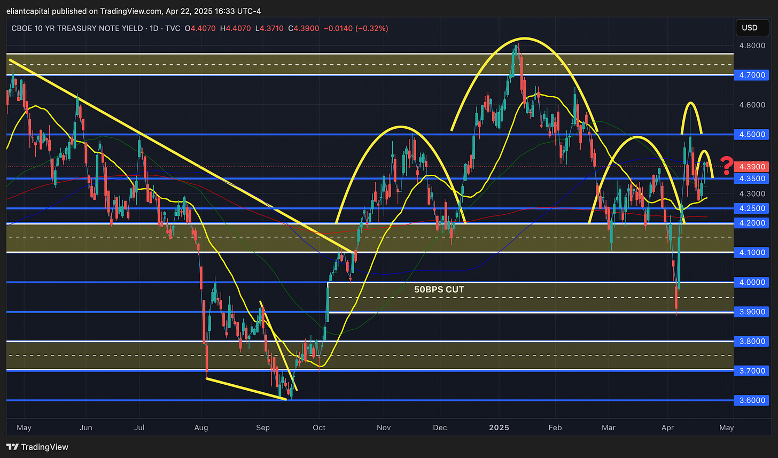The image size is (778, 458).
Task: Click the Dec label on time axis
Action: pos(440,428)
